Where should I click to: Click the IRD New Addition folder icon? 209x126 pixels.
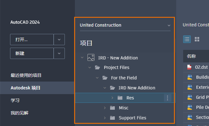(113, 88)
